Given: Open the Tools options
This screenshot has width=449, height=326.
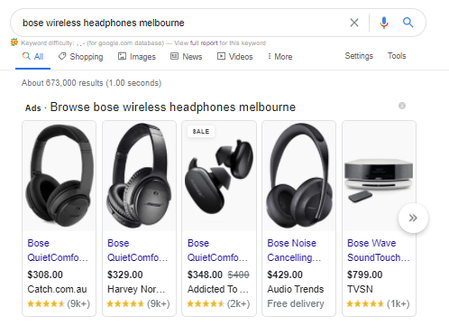Looking at the screenshot, I should (x=397, y=56).
